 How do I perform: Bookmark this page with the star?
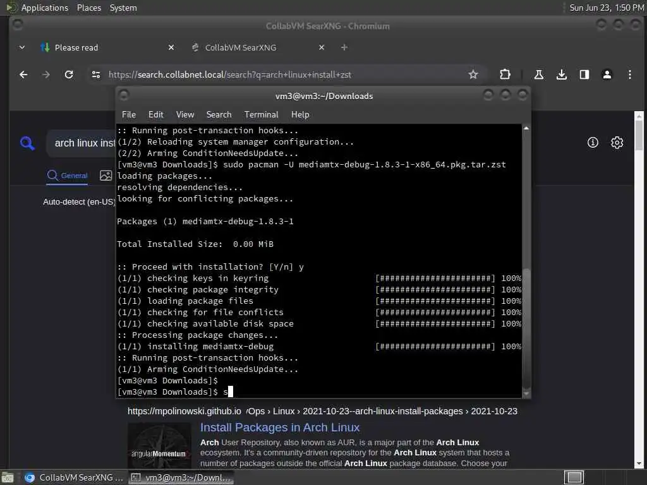coord(473,75)
